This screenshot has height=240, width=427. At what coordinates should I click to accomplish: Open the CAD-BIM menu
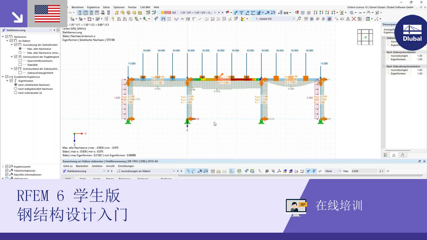click(x=145, y=7)
